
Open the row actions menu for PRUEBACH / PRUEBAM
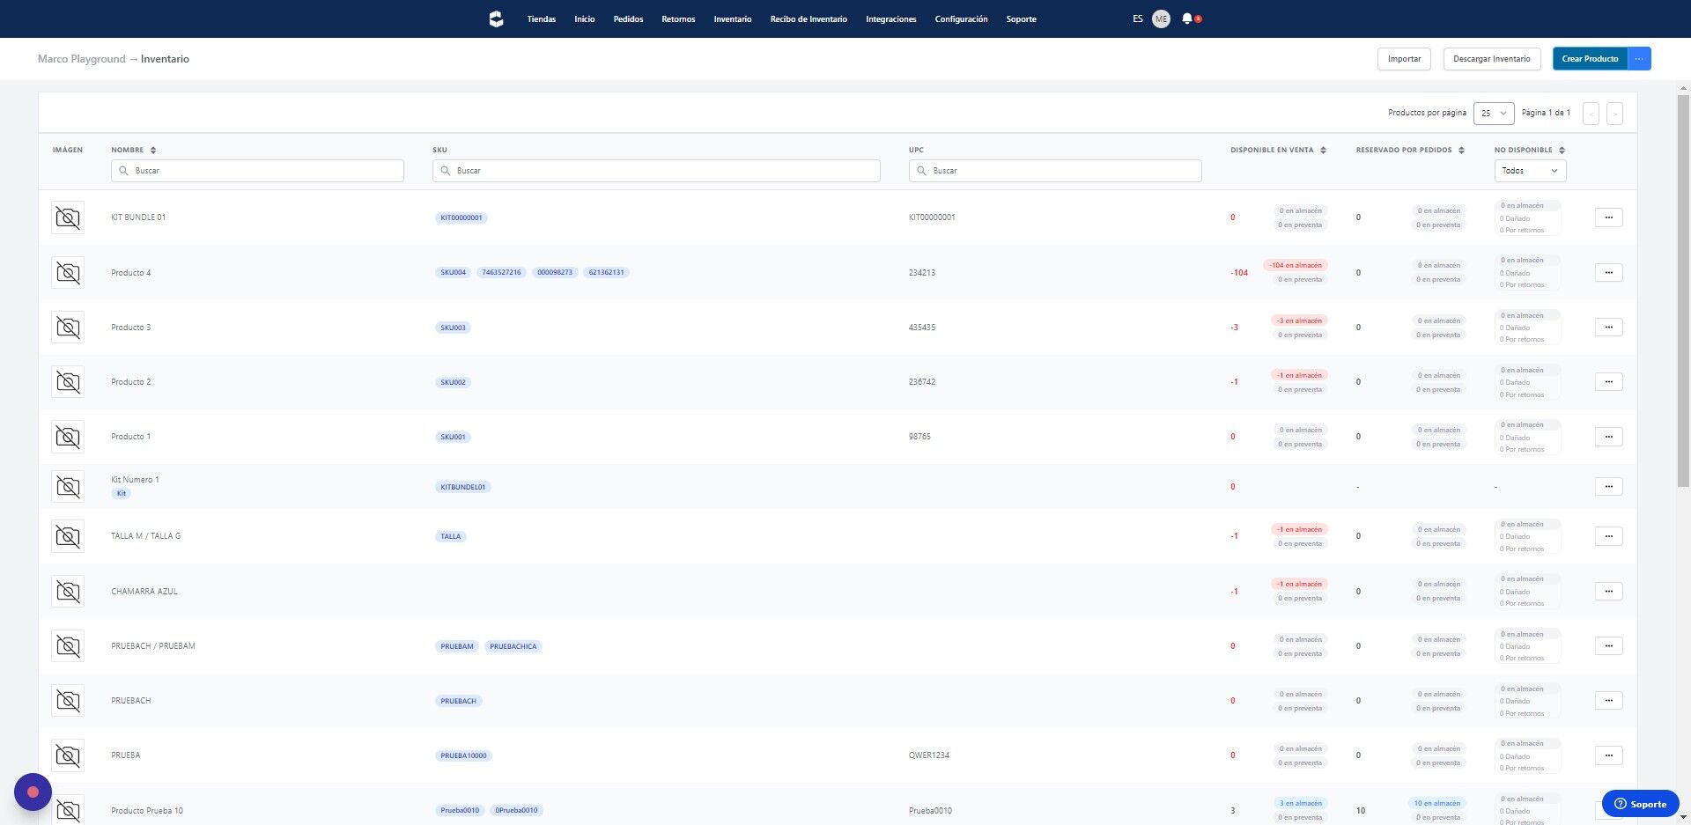(x=1608, y=645)
